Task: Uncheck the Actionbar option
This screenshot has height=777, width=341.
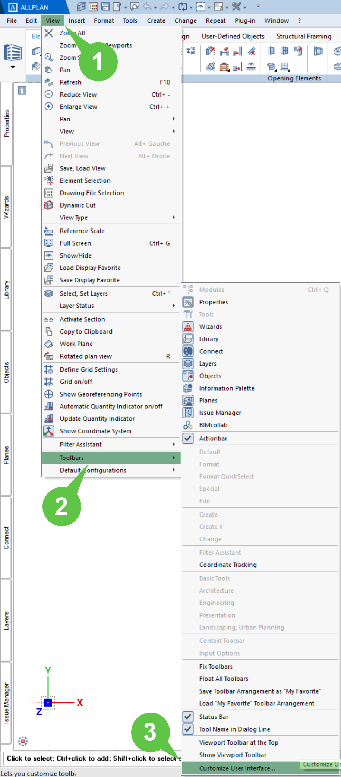Action: pos(188,438)
